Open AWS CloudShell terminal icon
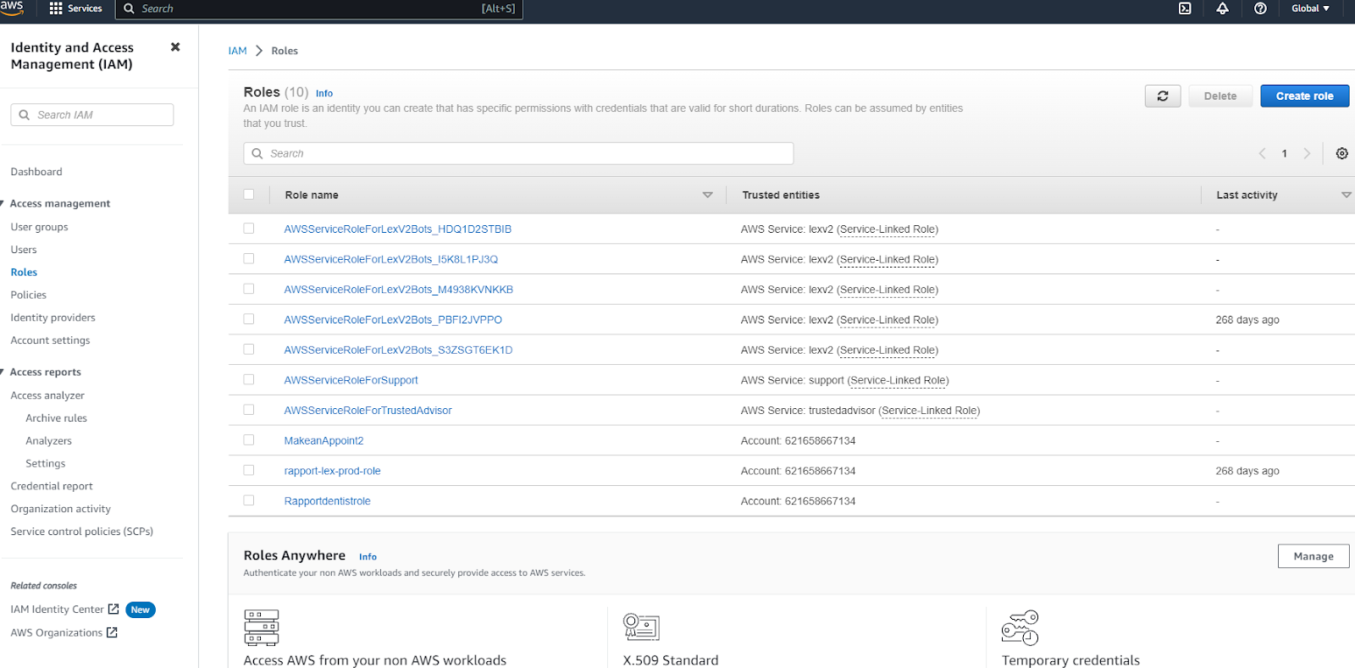Screen dimensions: 1355x668 tap(1185, 8)
